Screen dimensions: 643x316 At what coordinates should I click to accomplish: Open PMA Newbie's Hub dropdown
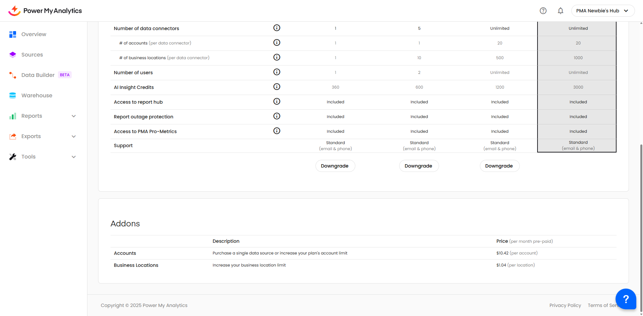click(x=602, y=11)
